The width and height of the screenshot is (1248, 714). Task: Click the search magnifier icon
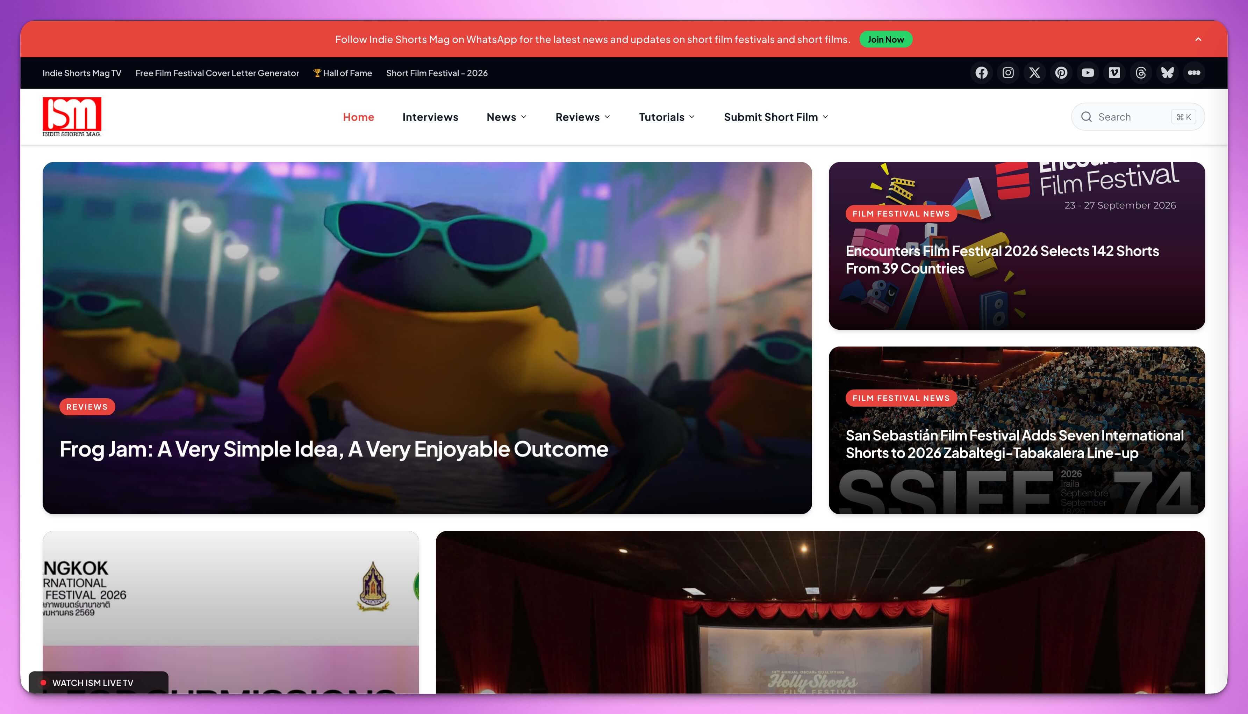pyautogui.click(x=1086, y=117)
